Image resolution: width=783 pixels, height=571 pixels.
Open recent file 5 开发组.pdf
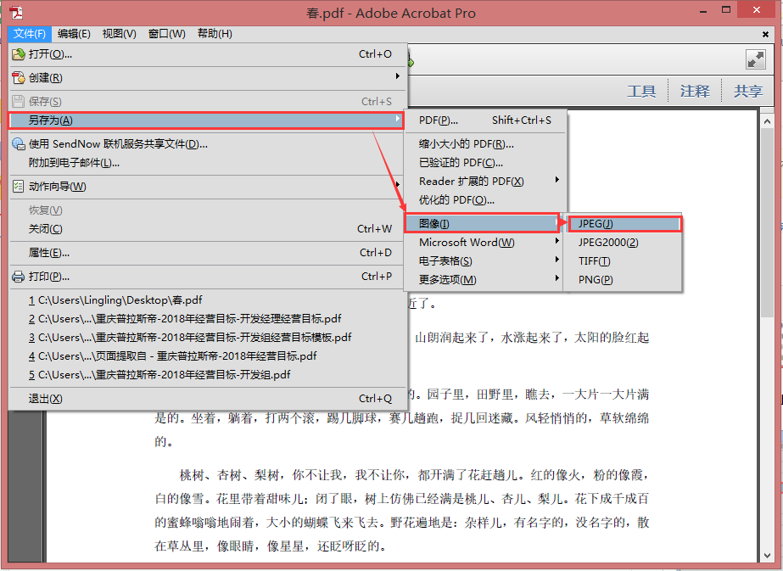click(208, 375)
